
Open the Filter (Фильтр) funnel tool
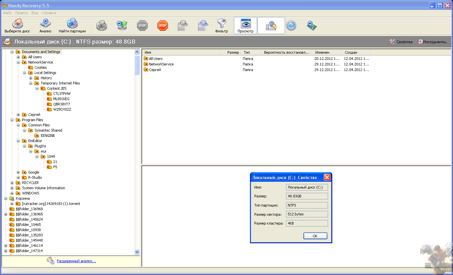coord(221,26)
